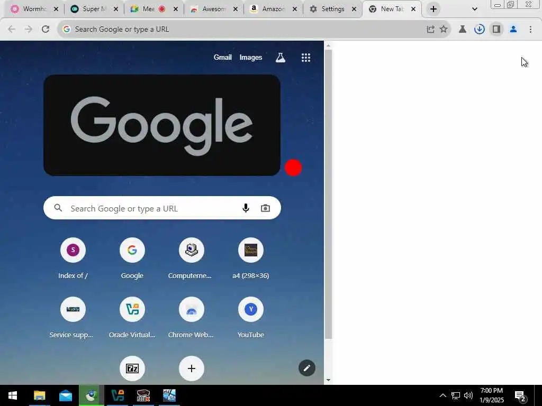This screenshot has height=406, width=542.
Task: Open File Explorer from taskbar
Action: click(x=39, y=395)
